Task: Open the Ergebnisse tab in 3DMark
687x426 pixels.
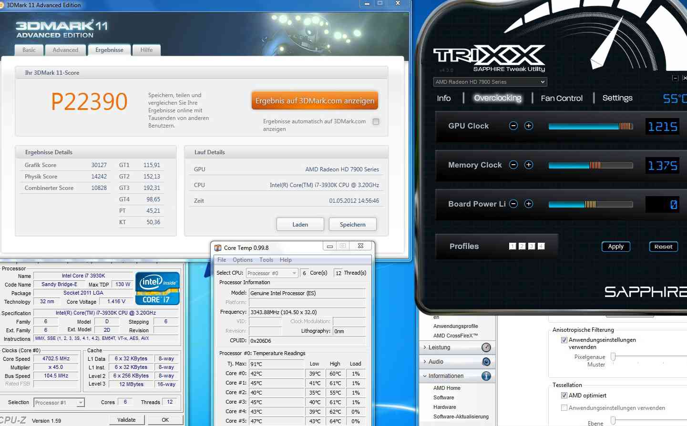Action: coord(109,50)
